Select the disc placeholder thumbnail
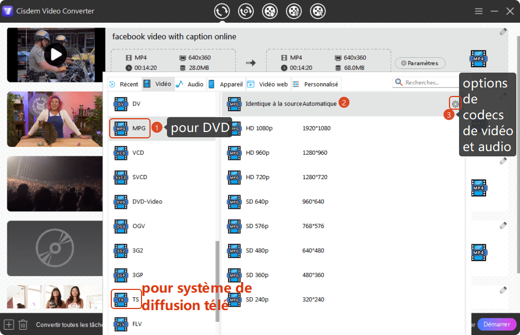 pos(55,248)
